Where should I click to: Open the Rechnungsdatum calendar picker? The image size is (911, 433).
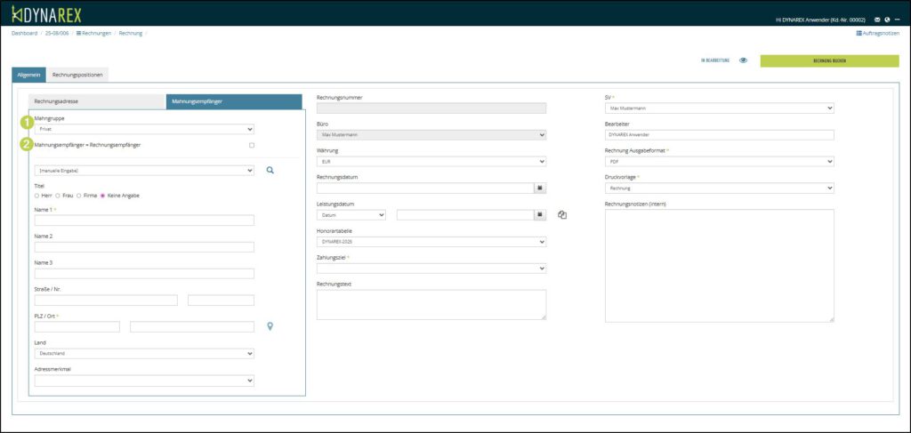[x=539, y=188]
